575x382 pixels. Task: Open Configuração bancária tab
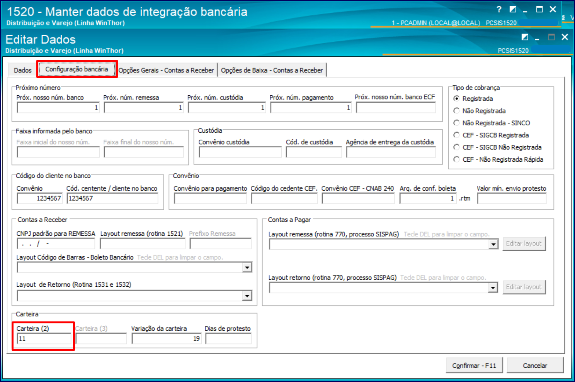point(77,69)
